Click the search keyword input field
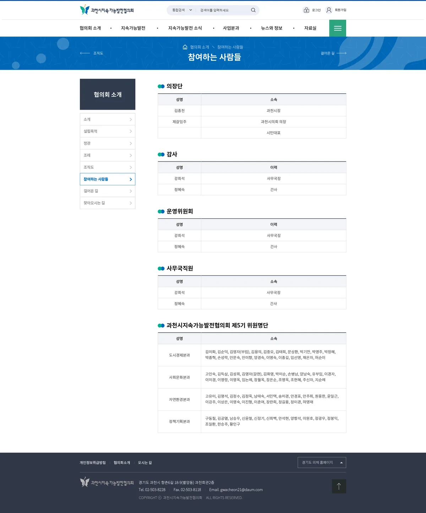The width and height of the screenshot is (426, 513). click(x=224, y=10)
